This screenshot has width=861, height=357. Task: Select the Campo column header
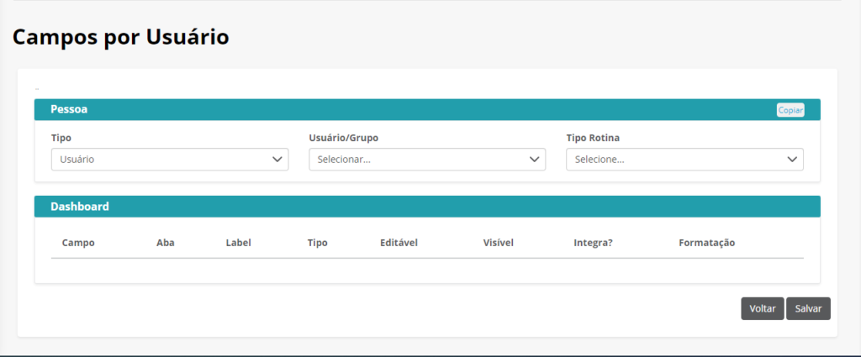click(x=78, y=243)
